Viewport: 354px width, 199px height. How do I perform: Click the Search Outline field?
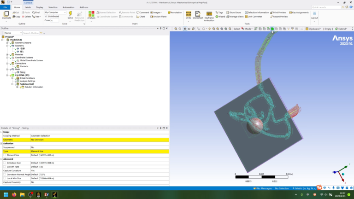[31, 33]
